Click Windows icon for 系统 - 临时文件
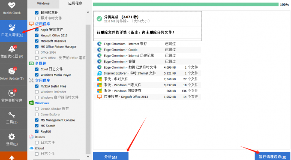Image resolution: width=291 pixels, height=160 pixels. pyautogui.click(x=99, y=79)
